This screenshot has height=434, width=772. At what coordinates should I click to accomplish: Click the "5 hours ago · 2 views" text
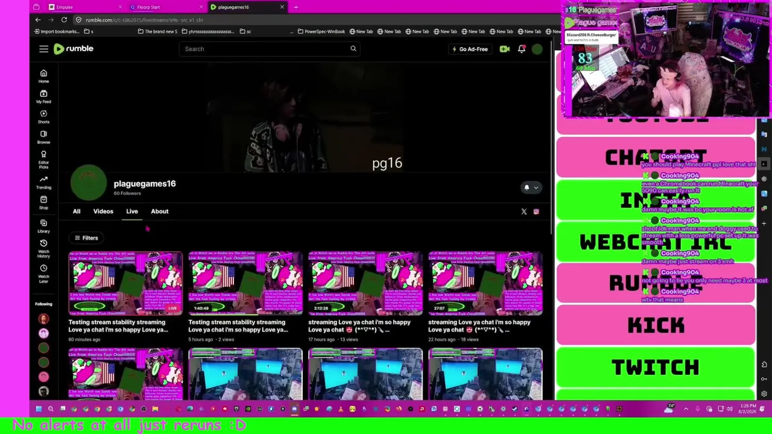211,339
